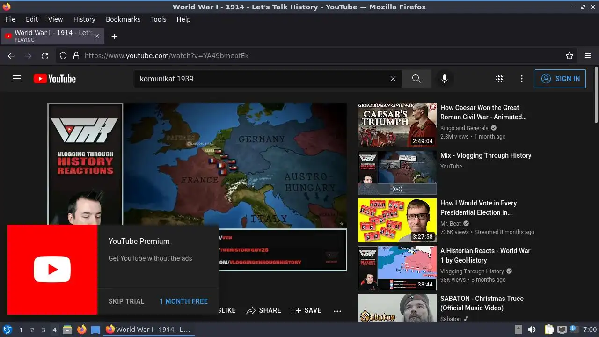The height and width of the screenshot is (337, 599).
Task: Open the volume speaker tray icon
Action: pyautogui.click(x=532, y=330)
